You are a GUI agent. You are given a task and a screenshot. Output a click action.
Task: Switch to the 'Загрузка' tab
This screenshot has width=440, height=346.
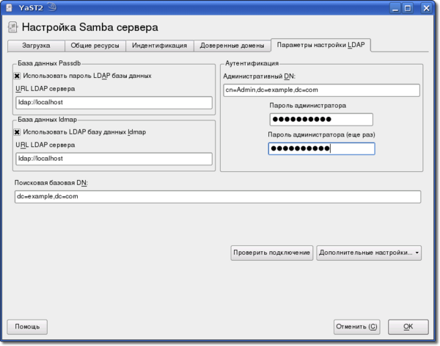[x=36, y=46]
